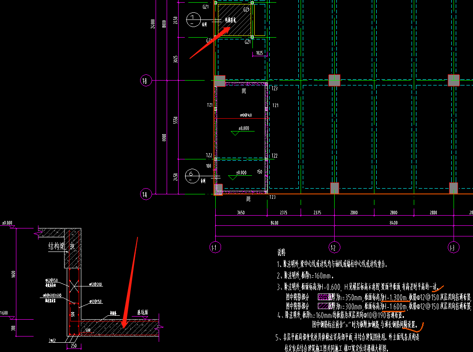Select the 垫坑面 label in section detail
Image resolution: width=473 pixels, height=352 pixels.
coord(143,313)
